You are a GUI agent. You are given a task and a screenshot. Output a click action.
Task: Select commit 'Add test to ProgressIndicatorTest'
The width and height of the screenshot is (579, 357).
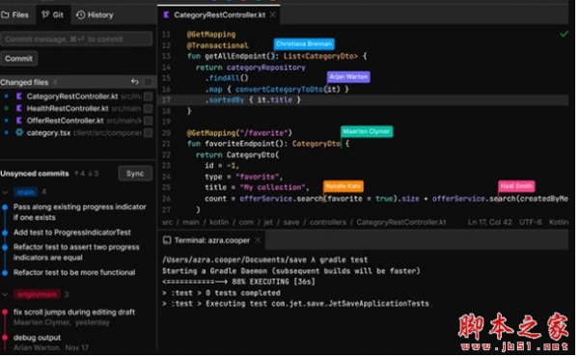click(x=72, y=233)
